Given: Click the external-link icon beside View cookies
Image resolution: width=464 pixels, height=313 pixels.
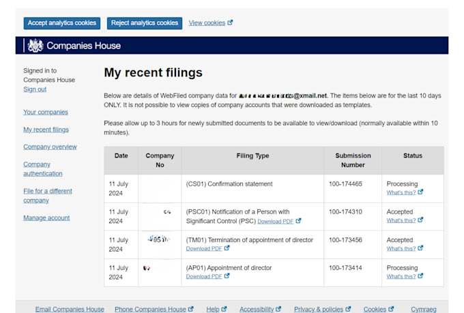Looking at the screenshot, I should 230,23.
